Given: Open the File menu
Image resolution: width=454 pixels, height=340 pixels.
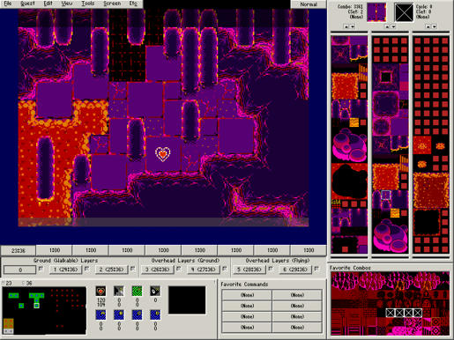Looking at the screenshot, I should click(7, 4).
